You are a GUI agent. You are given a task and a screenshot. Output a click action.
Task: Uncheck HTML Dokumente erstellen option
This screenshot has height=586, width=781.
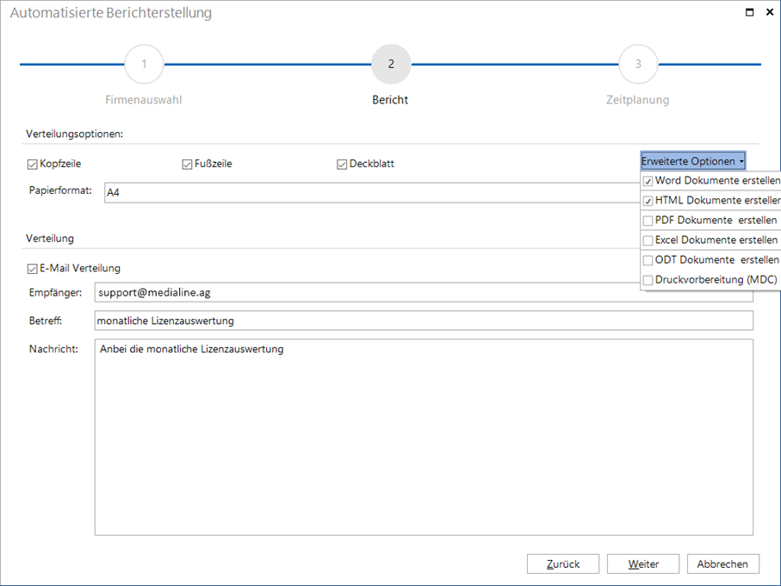coord(648,201)
